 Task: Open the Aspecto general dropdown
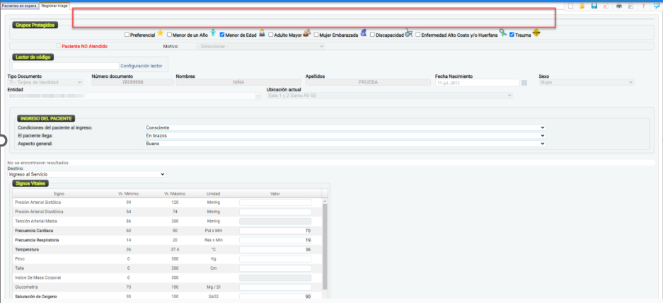click(x=345, y=144)
